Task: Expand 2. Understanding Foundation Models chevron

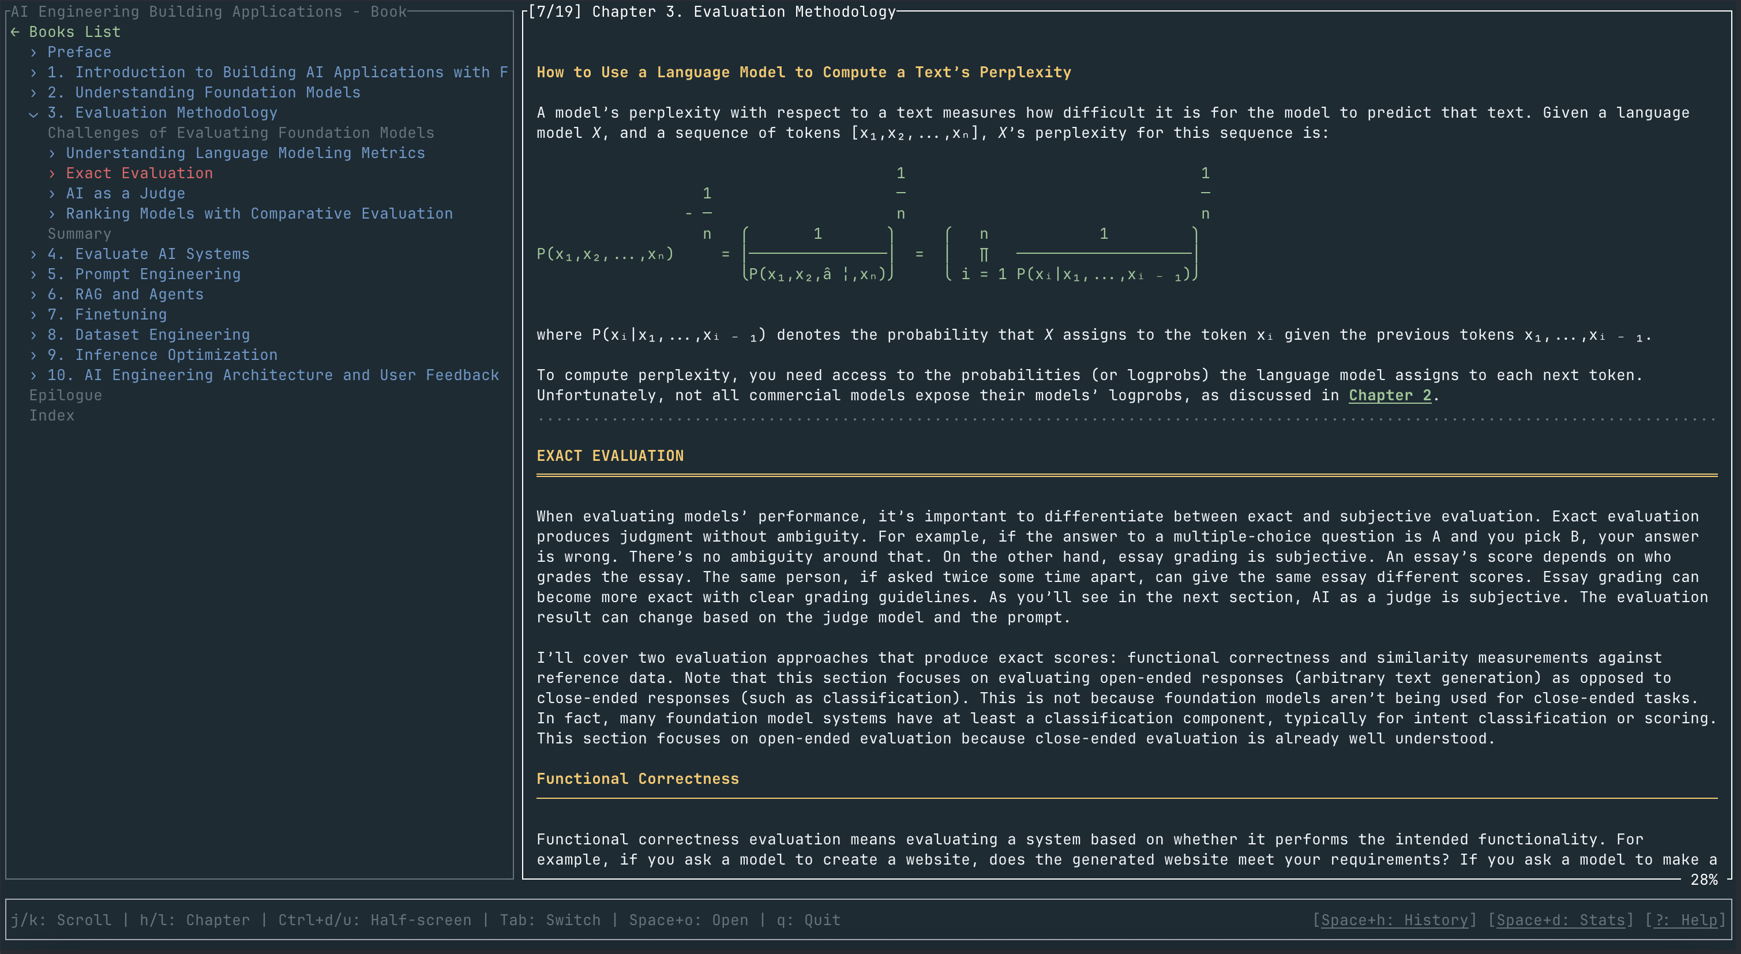Action: 33,92
